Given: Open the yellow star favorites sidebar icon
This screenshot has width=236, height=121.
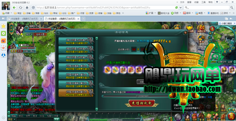Looking at the screenshot, I should pos(3,26).
